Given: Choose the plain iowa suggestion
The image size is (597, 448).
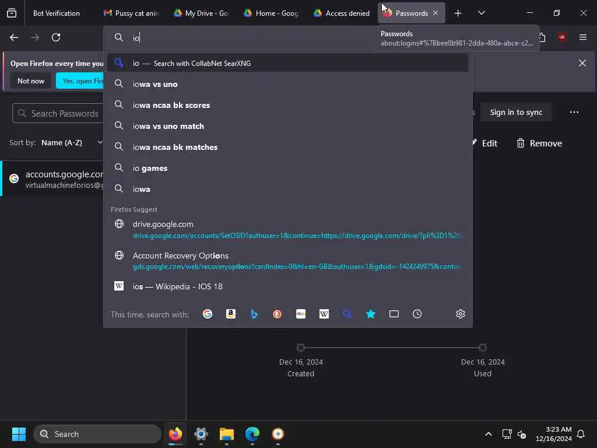Looking at the screenshot, I should click(288, 189).
